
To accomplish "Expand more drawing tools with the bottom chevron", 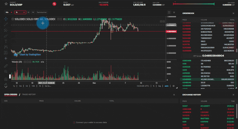I will pyautogui.click(x=6, y=87).
